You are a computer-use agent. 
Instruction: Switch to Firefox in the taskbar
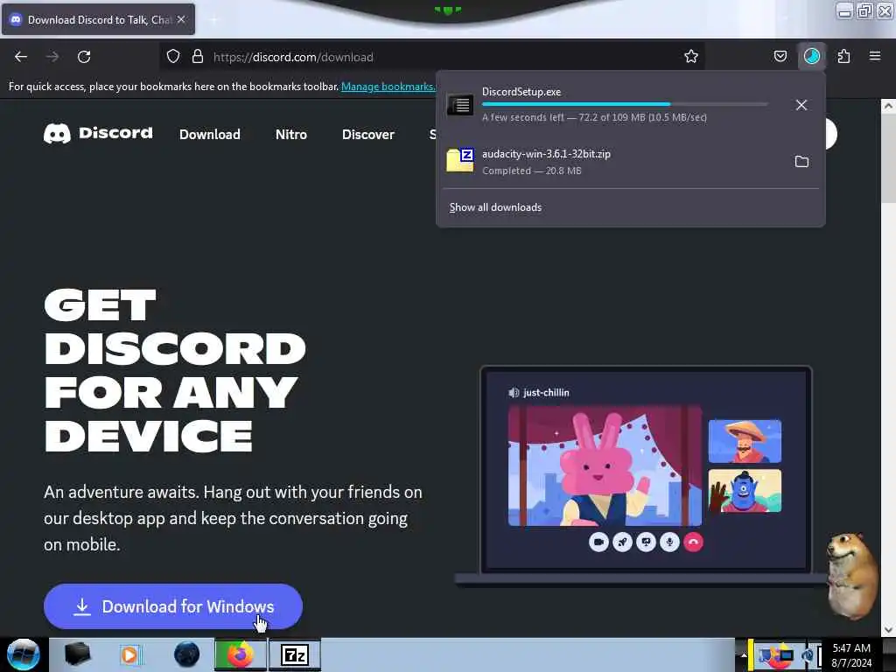240,654
